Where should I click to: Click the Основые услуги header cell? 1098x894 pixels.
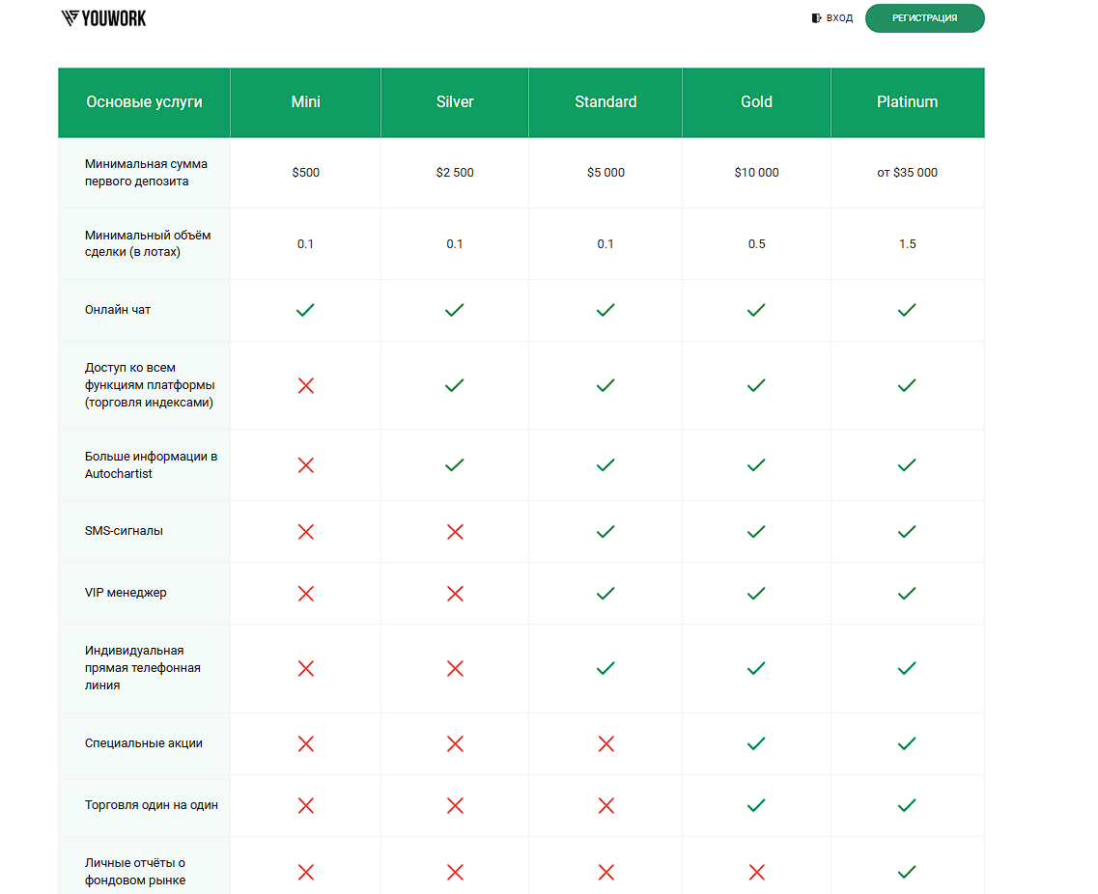click(144, 102)
